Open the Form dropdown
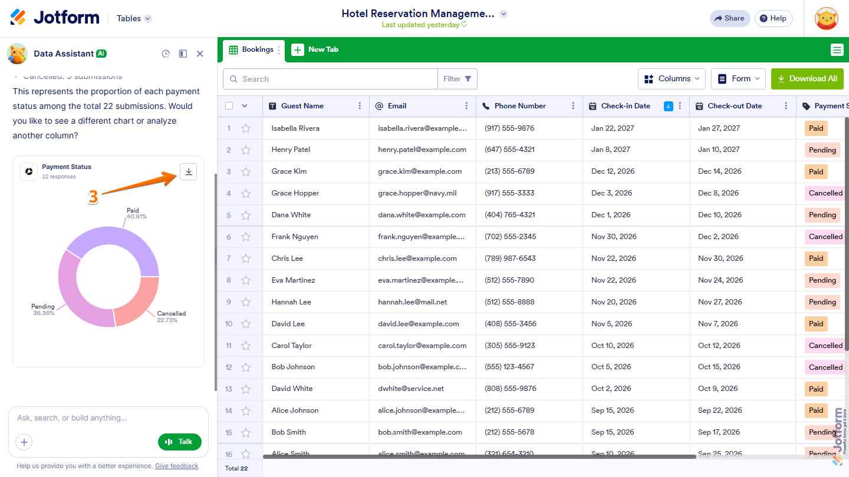 [738, 79]
